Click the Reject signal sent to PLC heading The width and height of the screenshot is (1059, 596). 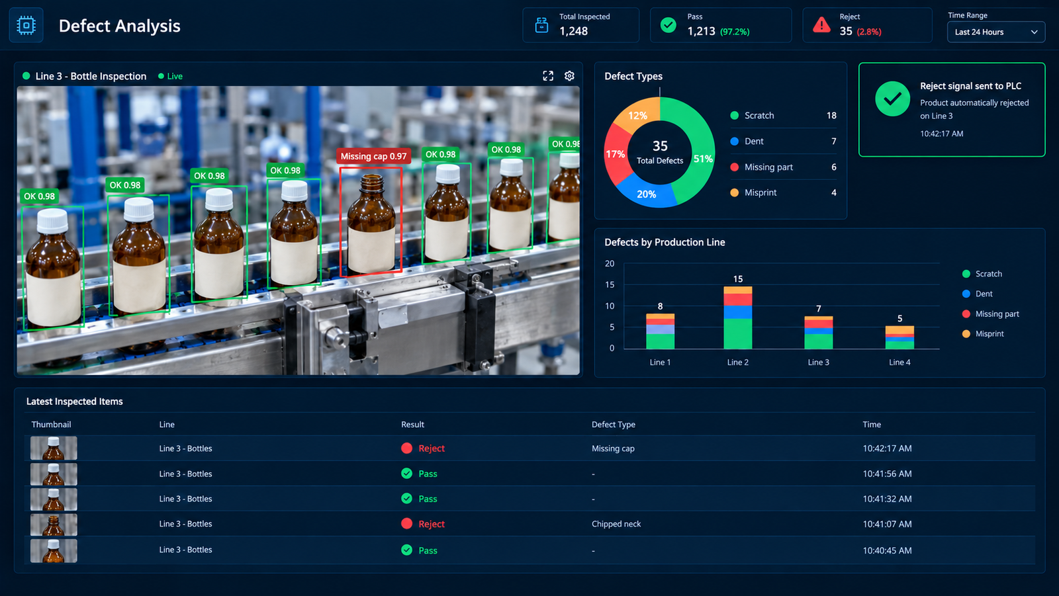click(970, 86)
